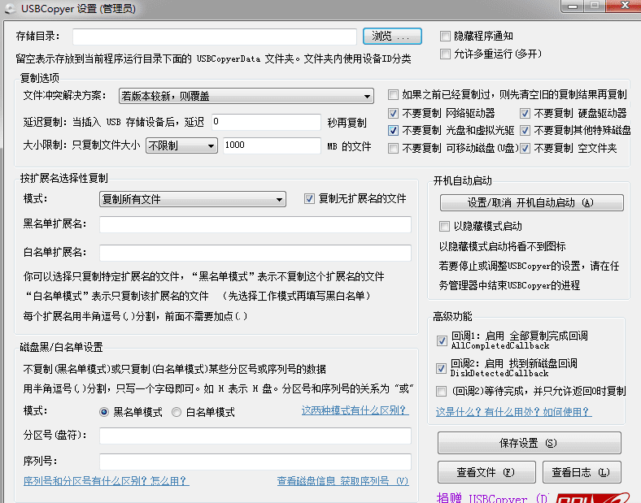Click the 白名单扩展名 input field
Screen dimensions: 641x503
[x=255, y=253]
